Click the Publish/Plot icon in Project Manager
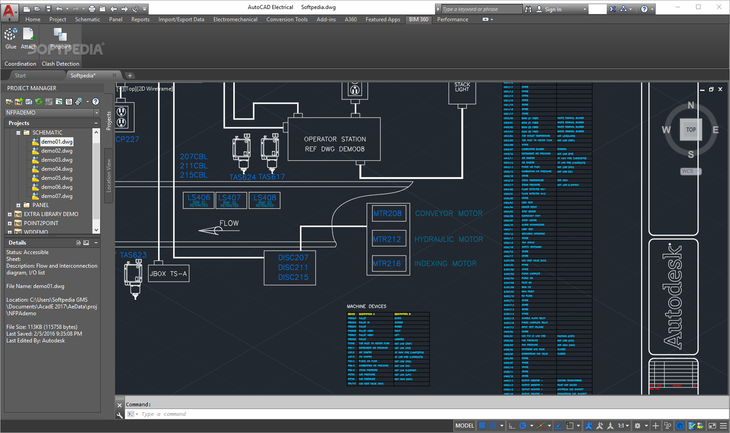The width and height of the screenshot is (730, 433). coord(79,101)
